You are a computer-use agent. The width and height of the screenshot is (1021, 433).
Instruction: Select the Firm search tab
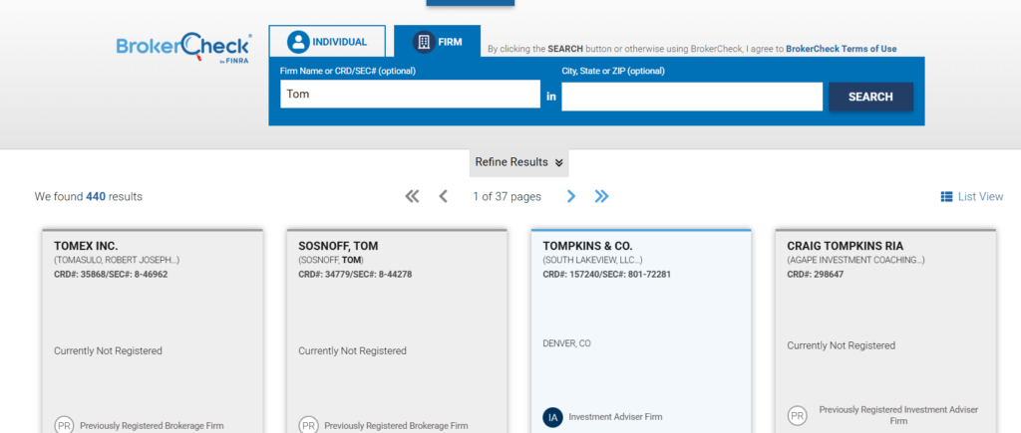(437, 42)
